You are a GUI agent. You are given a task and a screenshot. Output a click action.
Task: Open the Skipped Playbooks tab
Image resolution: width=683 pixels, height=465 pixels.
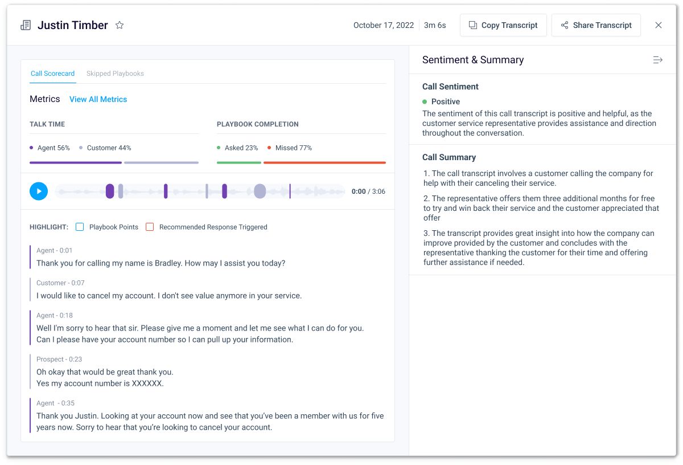click(115, 74)
